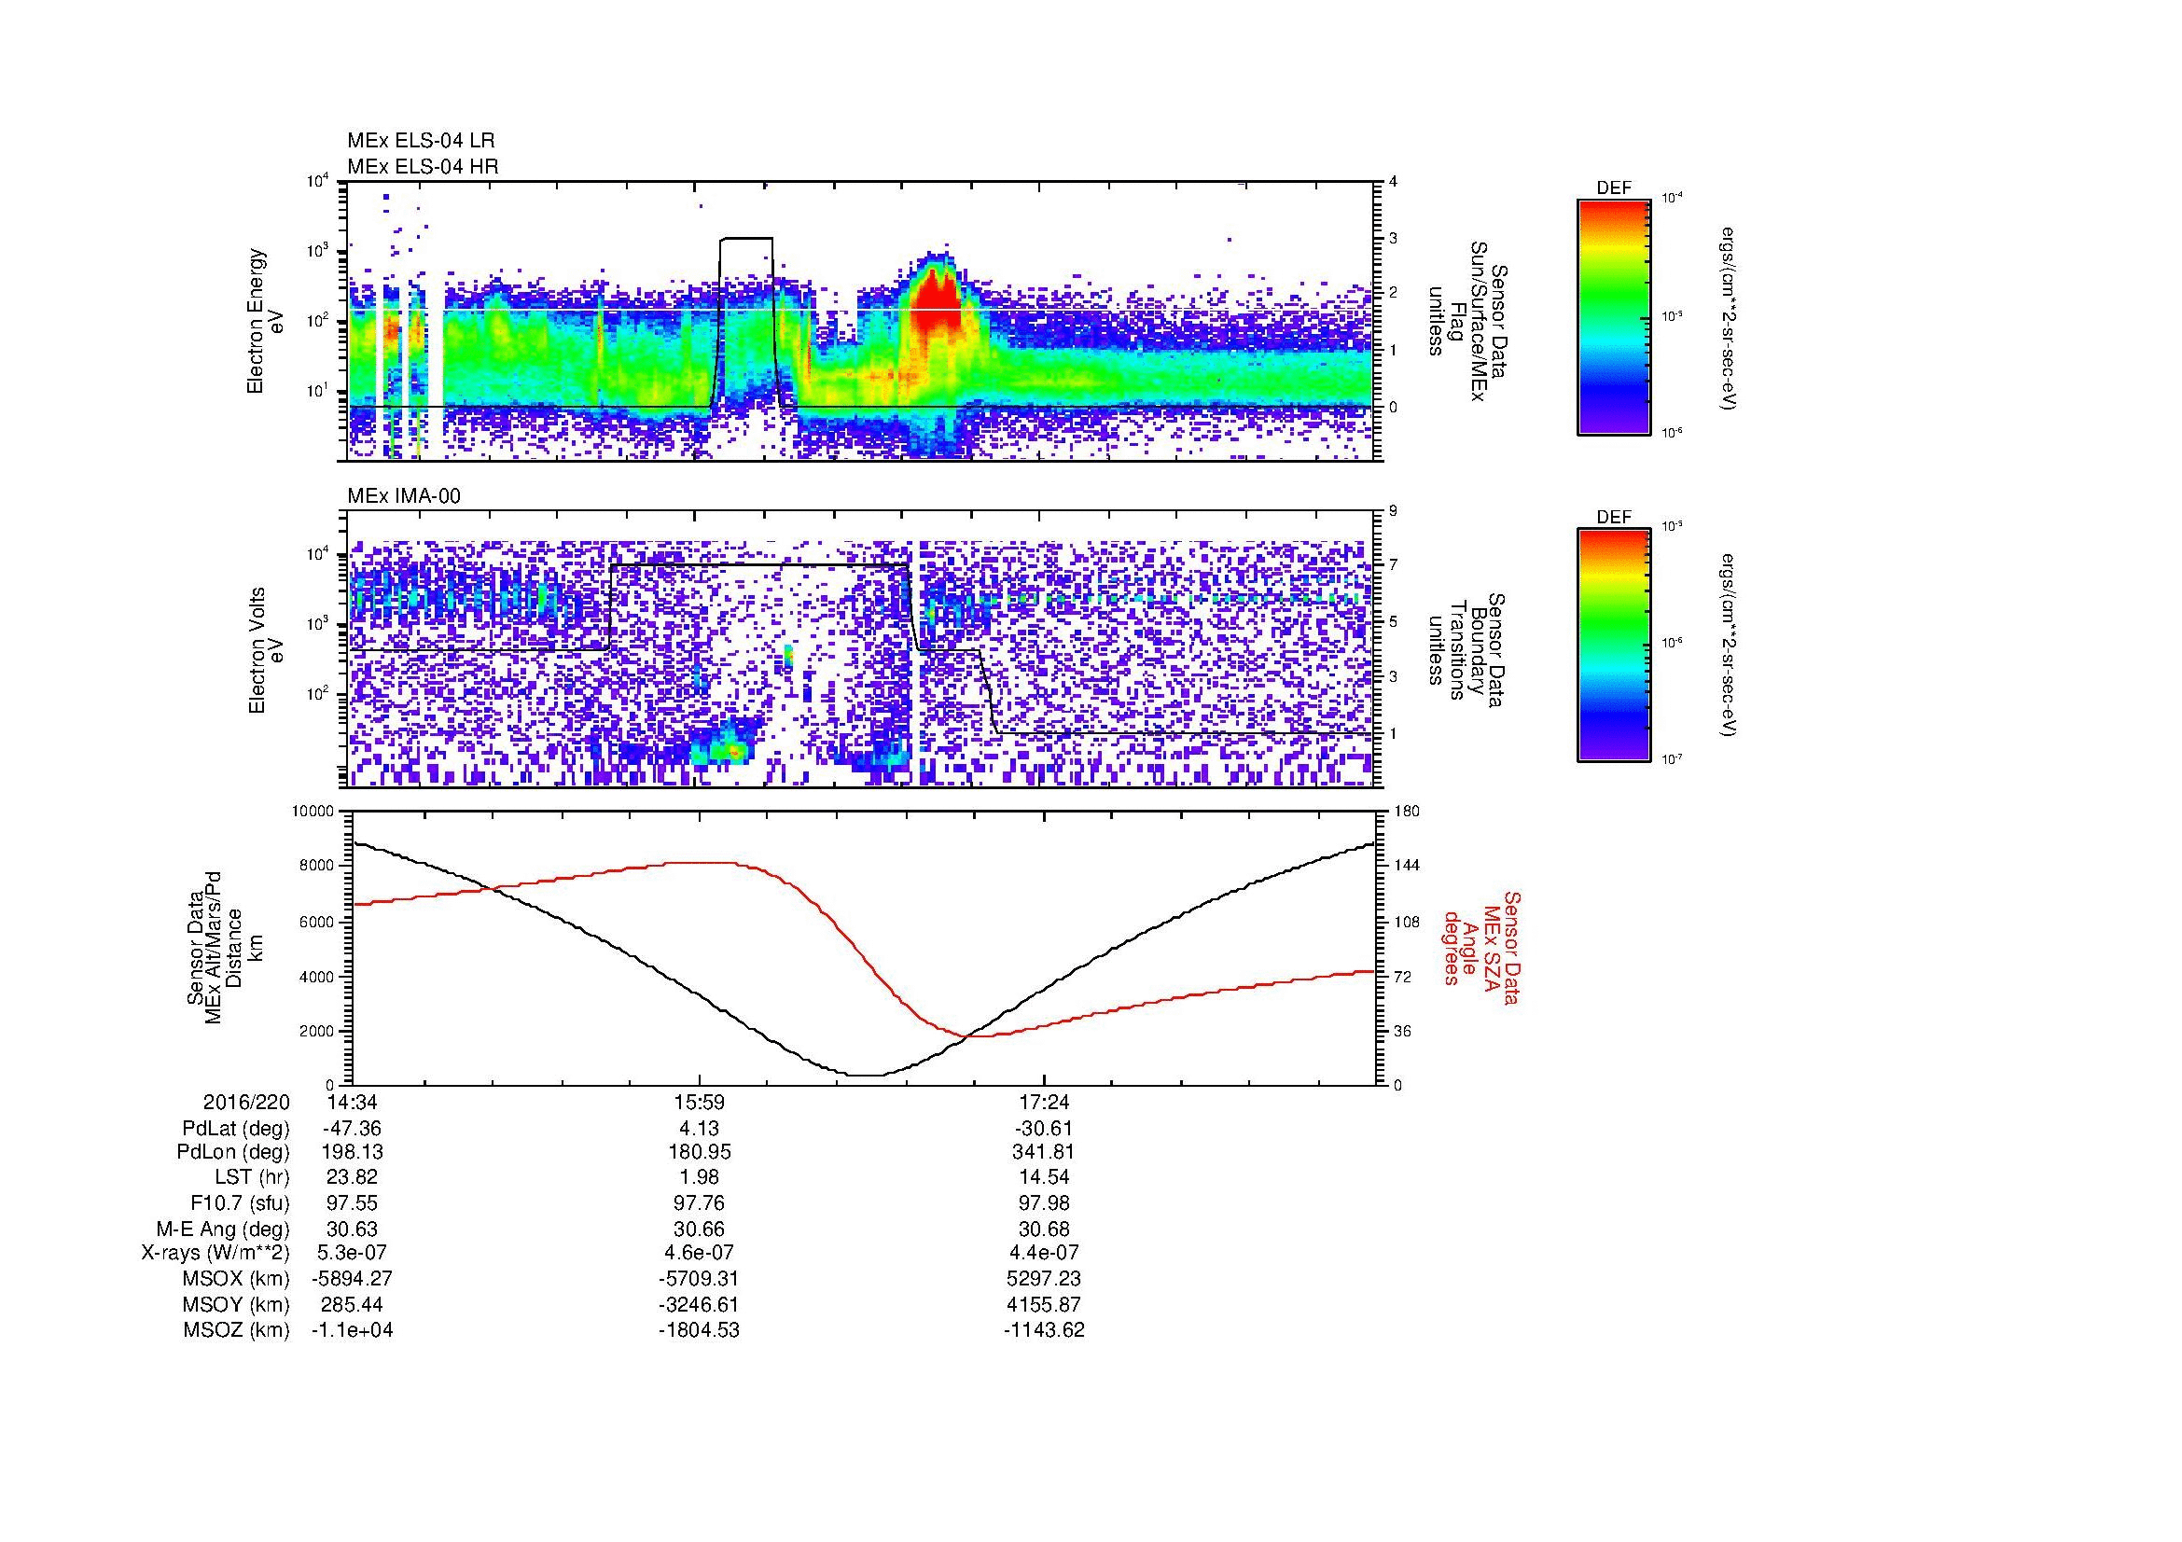Click the F10.7 value '97.55'
2182x1542 pixels.
coord(353,1203)
